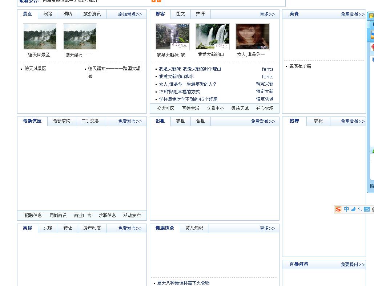Click author 情定桃城 beside 45个哲理 post
Viewport: 374px width, 286px height.
click(x=265, y=99)
